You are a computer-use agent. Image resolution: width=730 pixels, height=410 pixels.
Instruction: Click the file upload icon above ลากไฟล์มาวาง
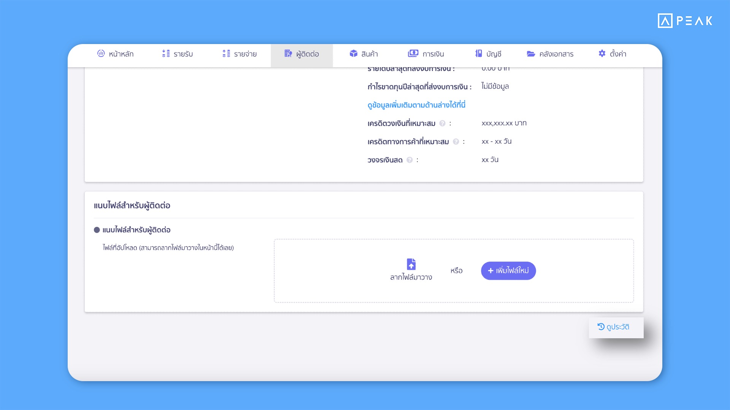411,264
